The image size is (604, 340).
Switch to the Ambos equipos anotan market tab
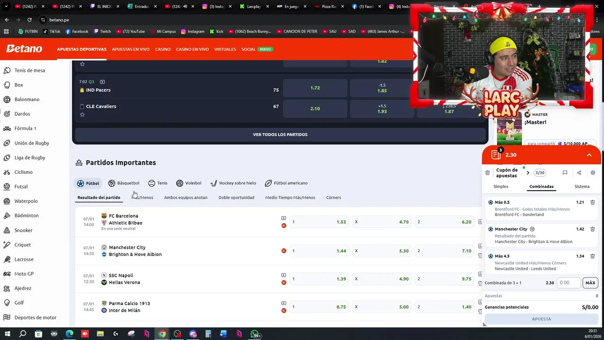[x=185, y=197]
